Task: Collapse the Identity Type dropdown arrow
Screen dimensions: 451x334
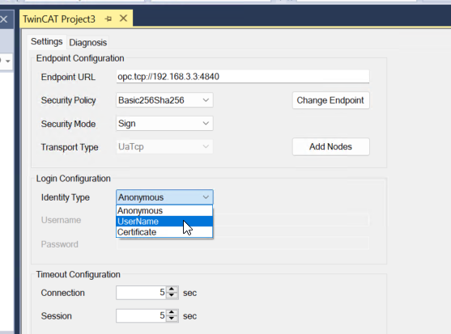Action: 206,197
